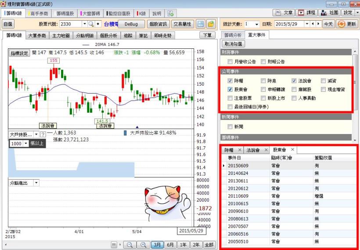
Task: Open the 分點明細 sub-tab
Action: click(85, 36)
